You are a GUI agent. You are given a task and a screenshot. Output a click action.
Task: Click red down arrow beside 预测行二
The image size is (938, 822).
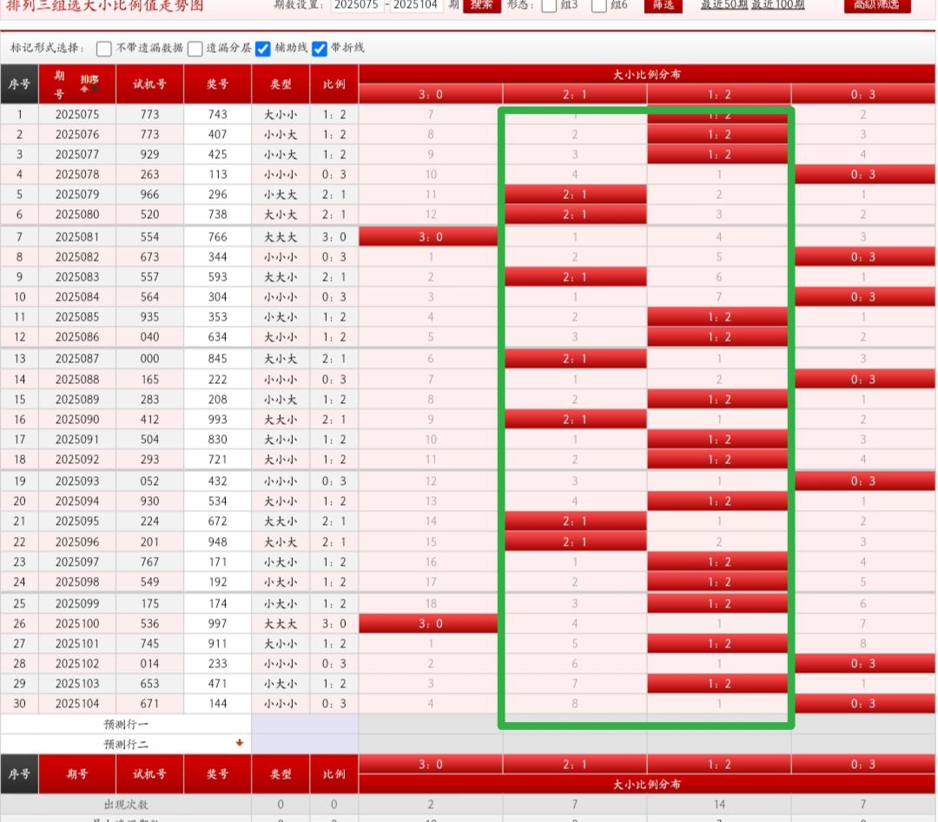(x=240, y=743)
